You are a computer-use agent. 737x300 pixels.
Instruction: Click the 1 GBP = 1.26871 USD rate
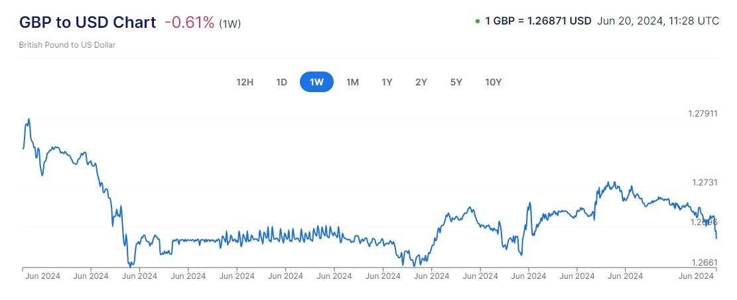(538, 21)
